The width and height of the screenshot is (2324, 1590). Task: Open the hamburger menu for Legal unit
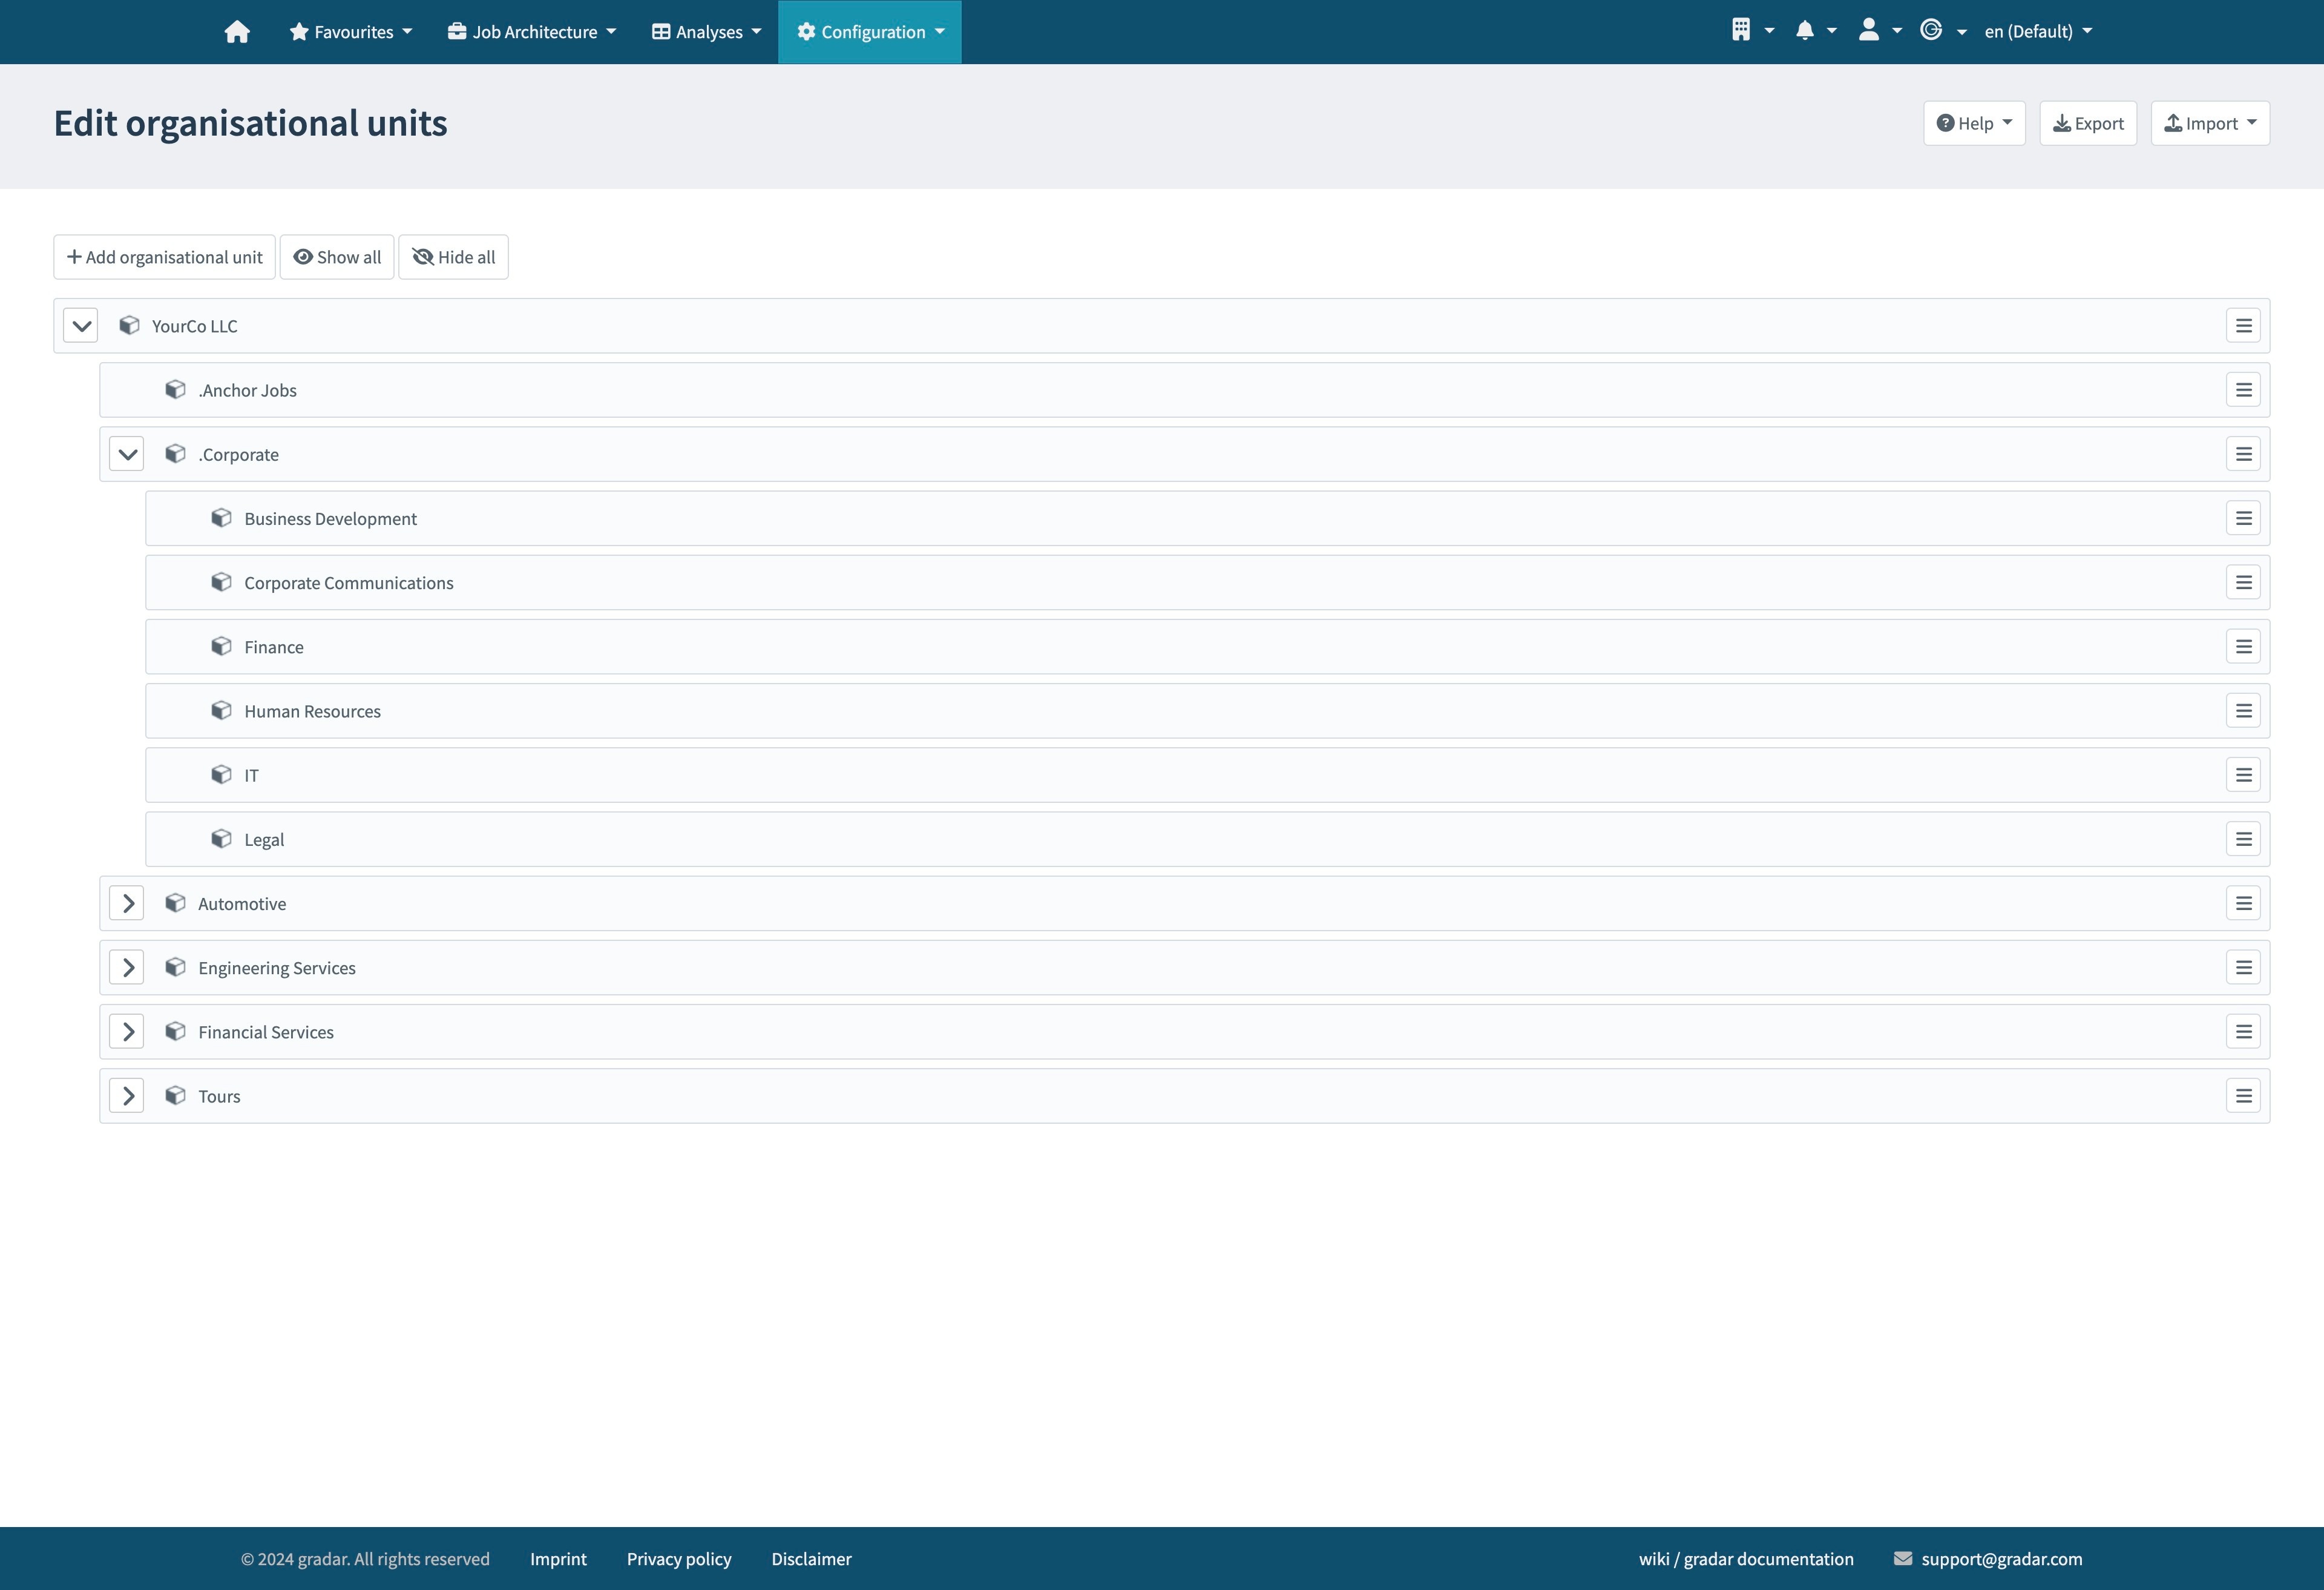[x=2244, y=839]
